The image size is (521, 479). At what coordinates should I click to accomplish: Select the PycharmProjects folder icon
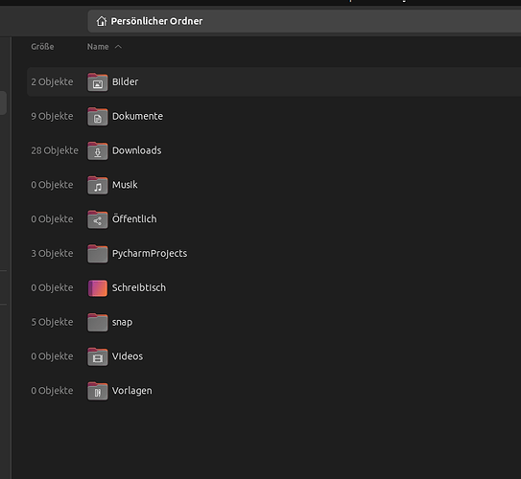pyautogui.click(x=97, y=254)
